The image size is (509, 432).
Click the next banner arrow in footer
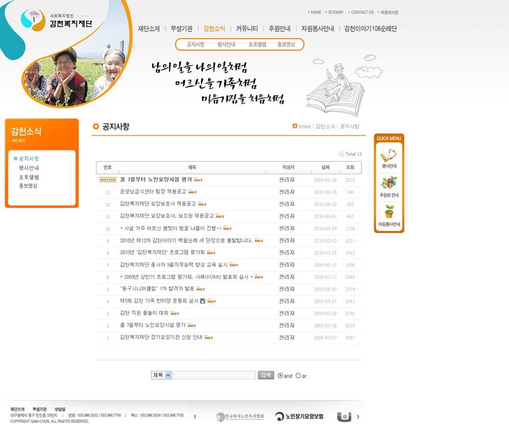click(358, 417)
